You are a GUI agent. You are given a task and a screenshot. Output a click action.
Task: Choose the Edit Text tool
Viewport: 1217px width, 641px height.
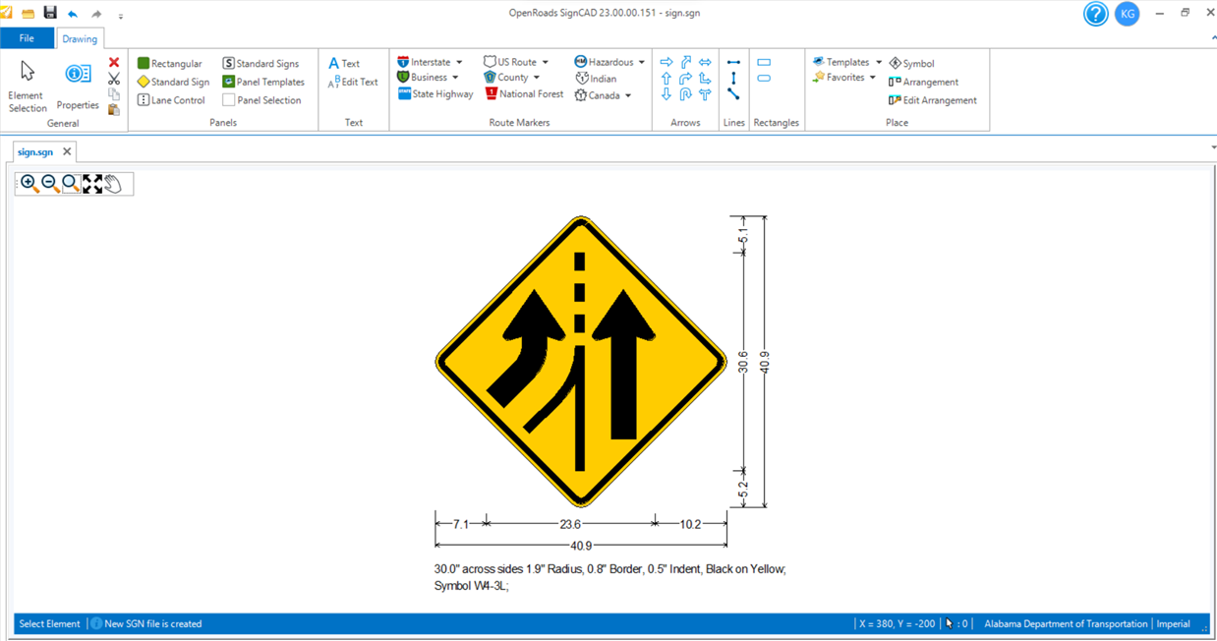353,82
